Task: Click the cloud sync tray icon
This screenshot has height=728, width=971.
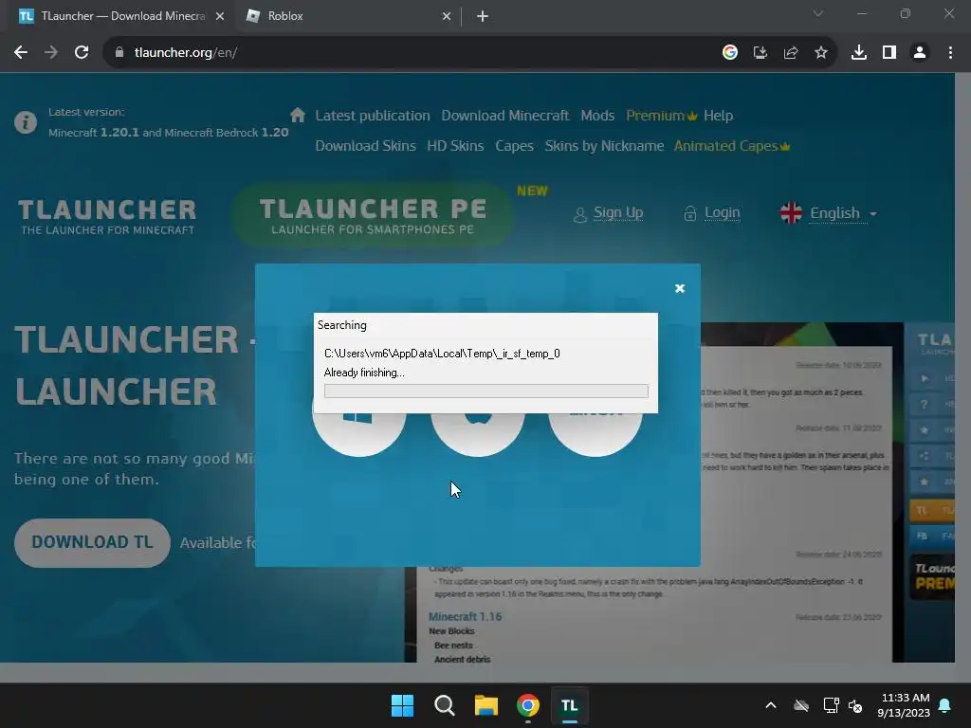Action: [x=801, y=705]
